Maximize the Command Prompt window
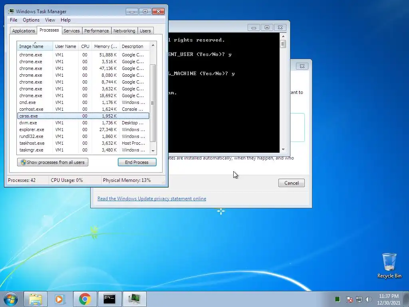Screen dimensions: 409x307 coord(267,28)
